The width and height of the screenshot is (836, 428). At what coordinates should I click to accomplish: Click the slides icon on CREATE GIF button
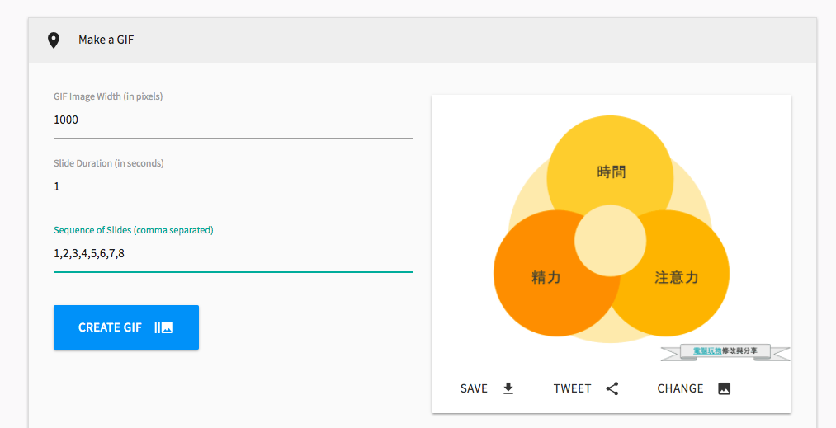(164, 327)
